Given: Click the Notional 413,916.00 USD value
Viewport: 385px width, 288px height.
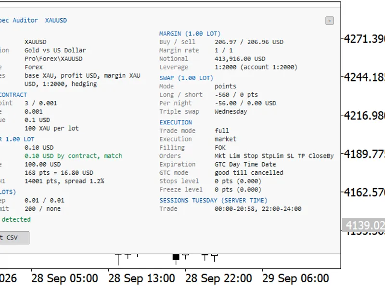Looking at the screenshot, I should [x=240, y=59].
